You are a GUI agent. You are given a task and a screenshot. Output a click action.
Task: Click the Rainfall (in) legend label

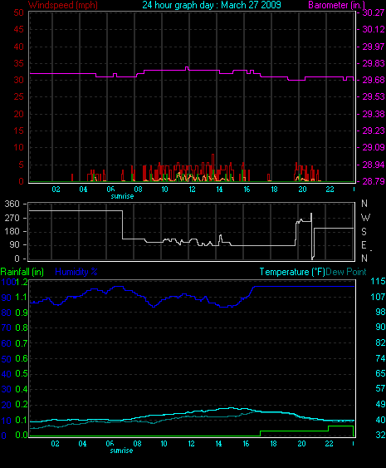click(x=22, y=272)
